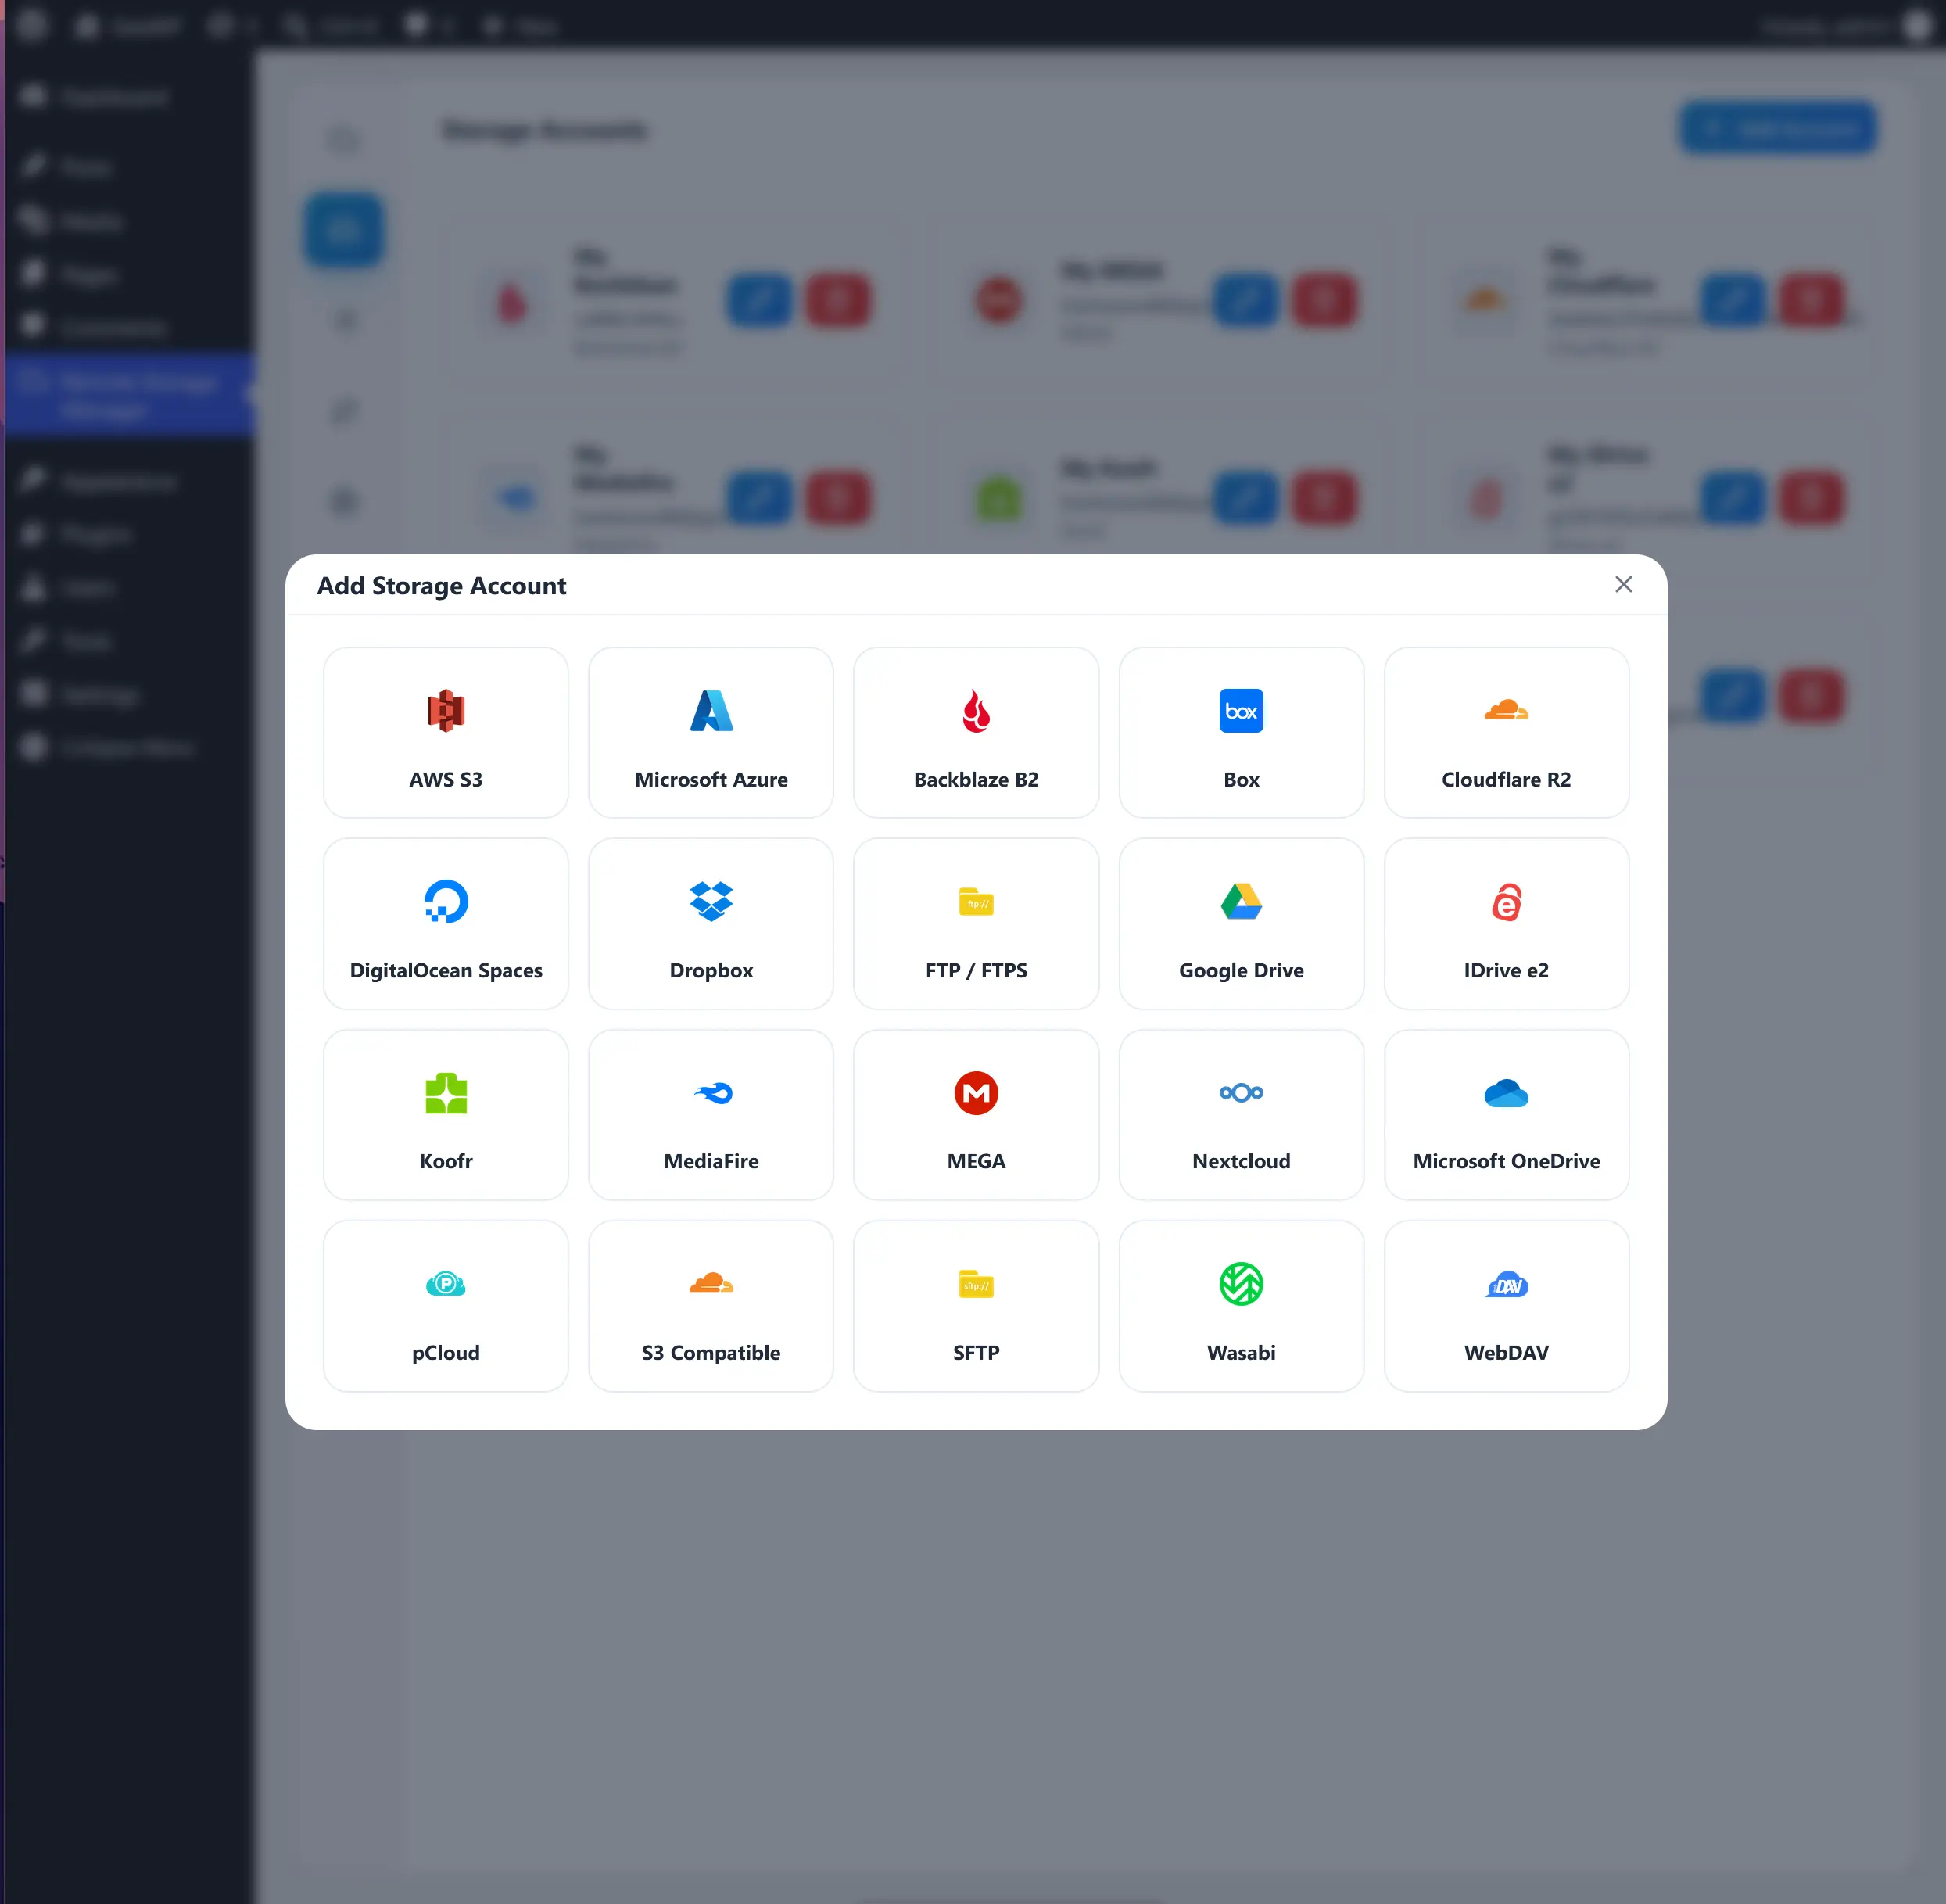The image size is (1946, 1904).
Task: Pick Microsoft OneDrive
Action: coord(1506,1115)
